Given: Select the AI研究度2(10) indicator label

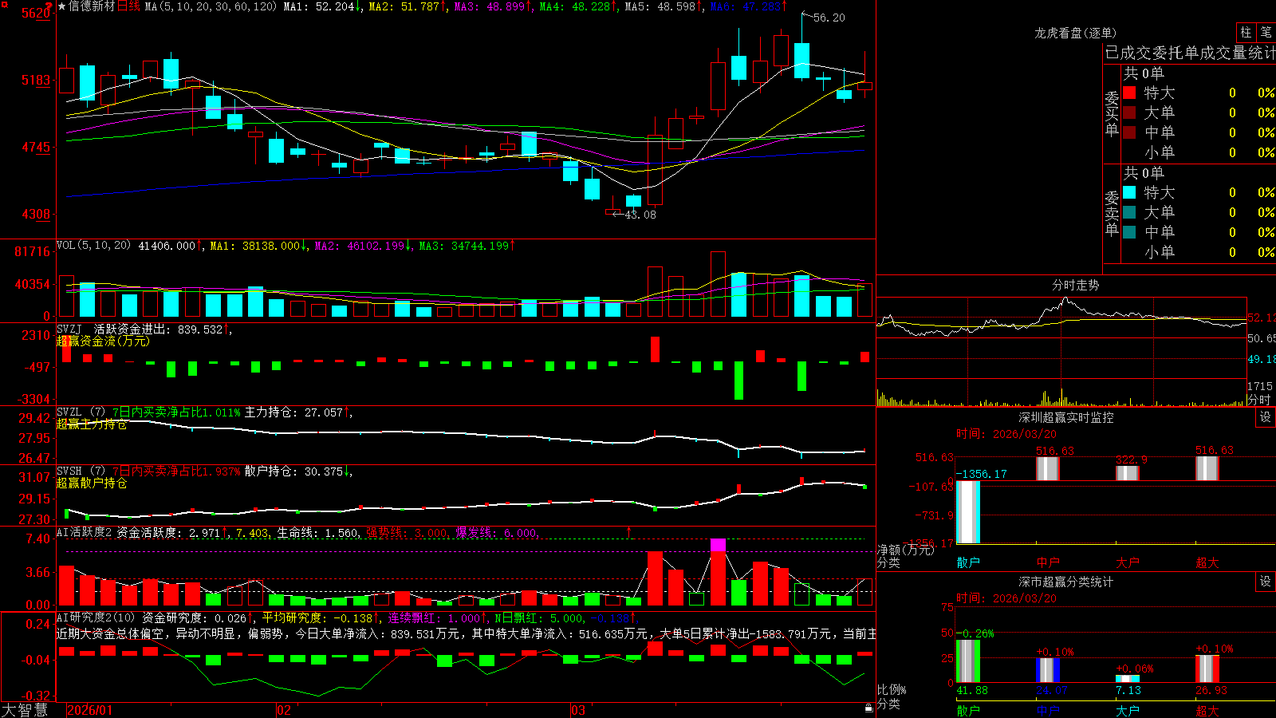Looking at the screenshot, I should (96, 617).
